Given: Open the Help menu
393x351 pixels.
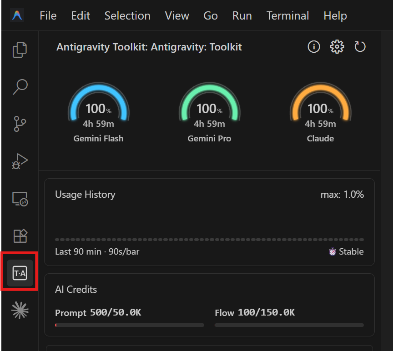Looking at the screenshot, I should pos(335,16).
